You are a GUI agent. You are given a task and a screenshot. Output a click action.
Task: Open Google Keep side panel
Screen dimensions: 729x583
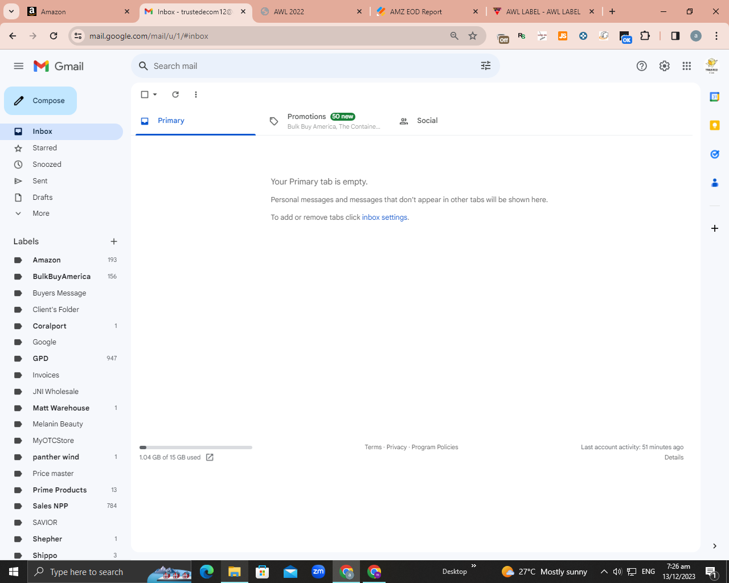[715, 125]
